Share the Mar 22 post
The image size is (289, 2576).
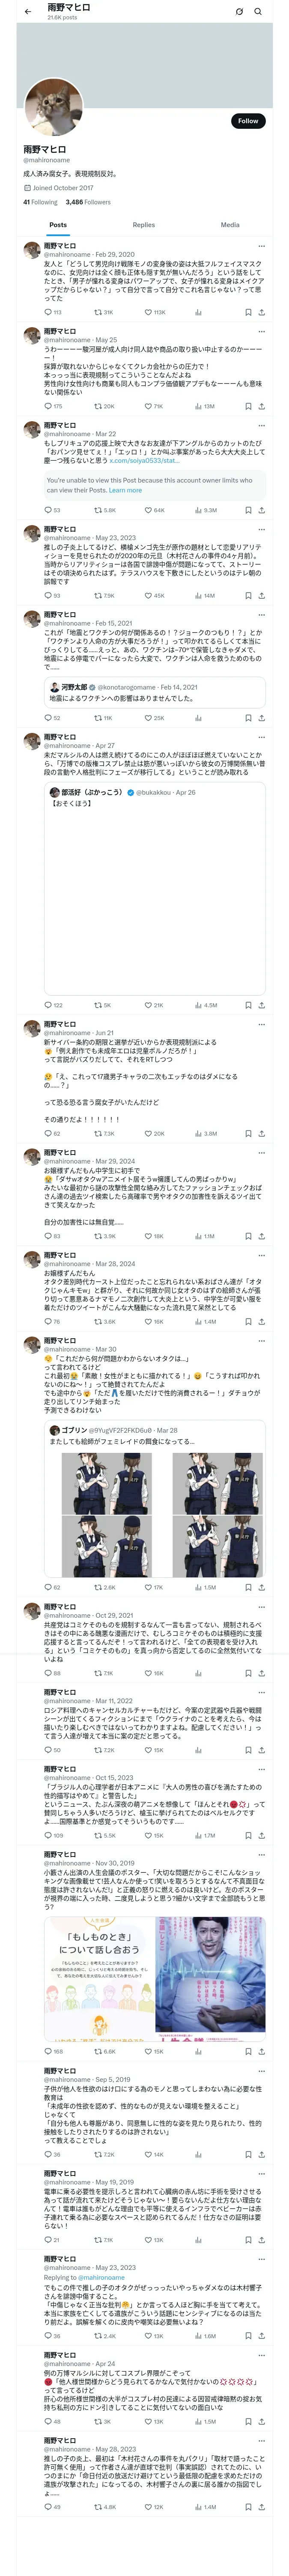click(261, 510)
